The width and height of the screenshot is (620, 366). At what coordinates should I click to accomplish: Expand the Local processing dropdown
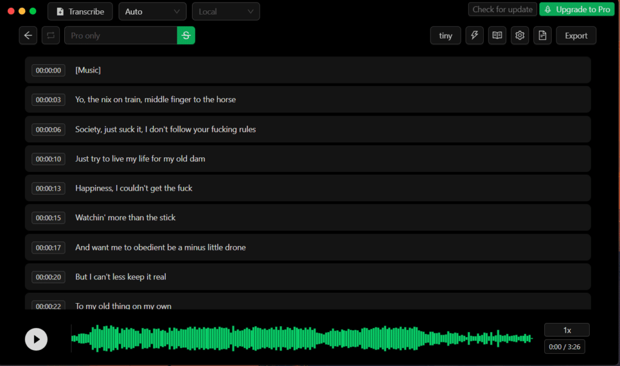[226, 11]
